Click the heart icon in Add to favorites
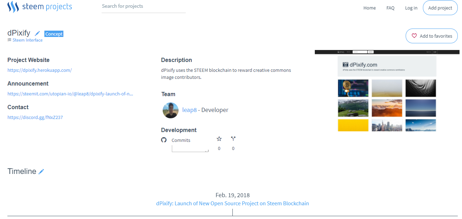462x219 pixels. click(x=414, y=36)
